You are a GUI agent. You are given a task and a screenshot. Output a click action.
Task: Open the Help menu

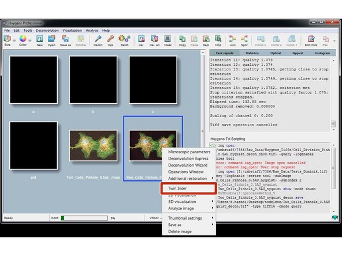(106, 30)
